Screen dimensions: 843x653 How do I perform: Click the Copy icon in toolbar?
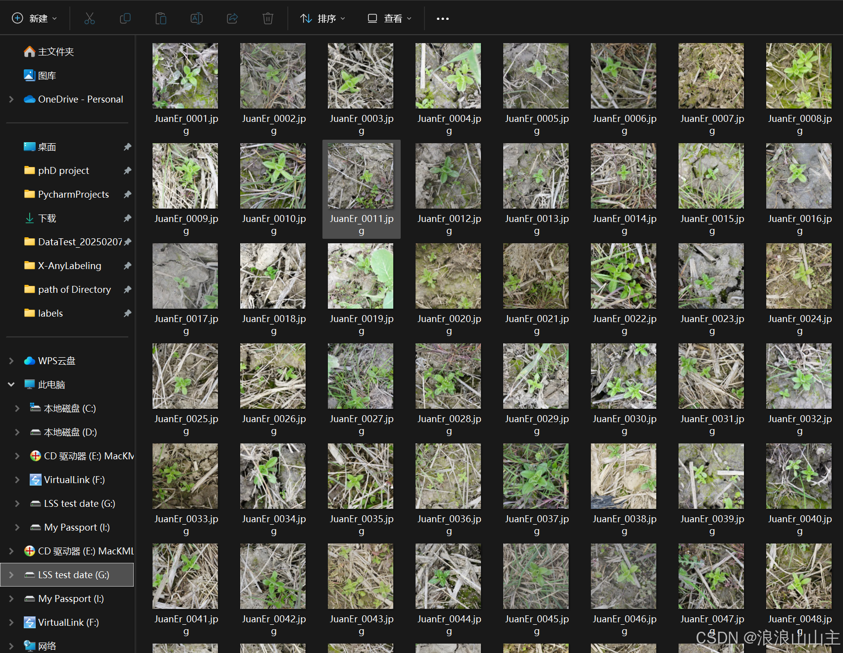click(125, 18)
